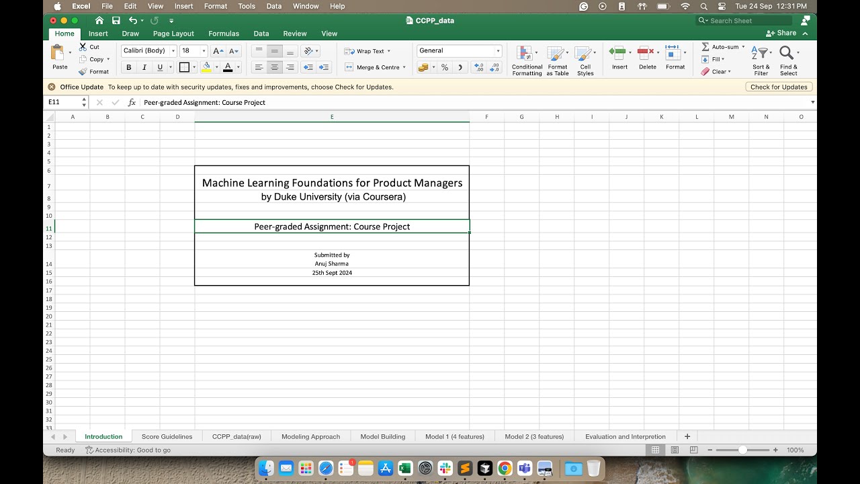860x484 pixels.
Task: Open Sort & Filter
Action: click(761, 61)
